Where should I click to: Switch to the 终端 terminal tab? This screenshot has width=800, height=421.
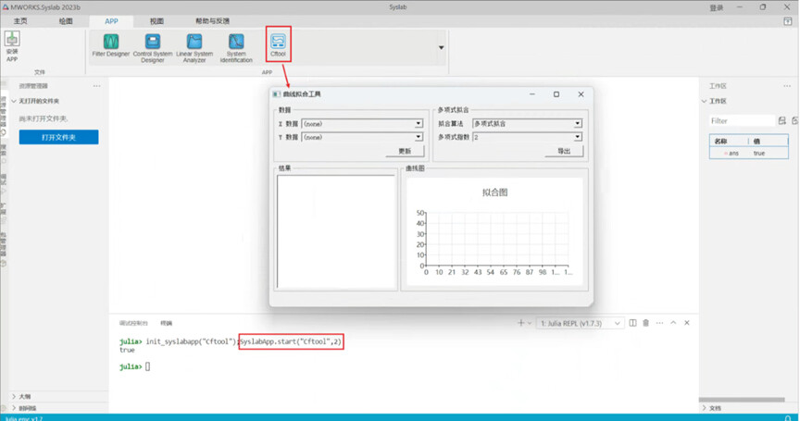167,323
